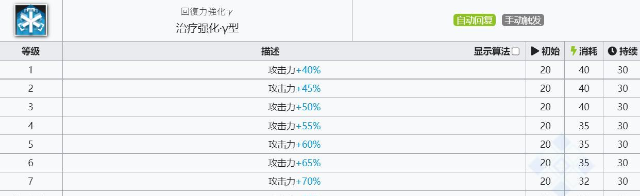Click the green 自动回复 tag
This screenshot has width=640, height=196.
point(474,20)
